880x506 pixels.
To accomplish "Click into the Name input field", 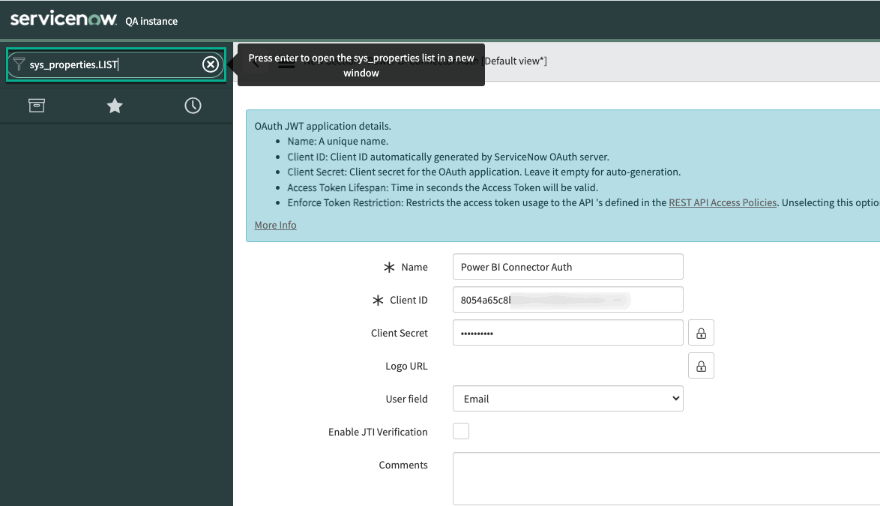I will pos(567,267).
